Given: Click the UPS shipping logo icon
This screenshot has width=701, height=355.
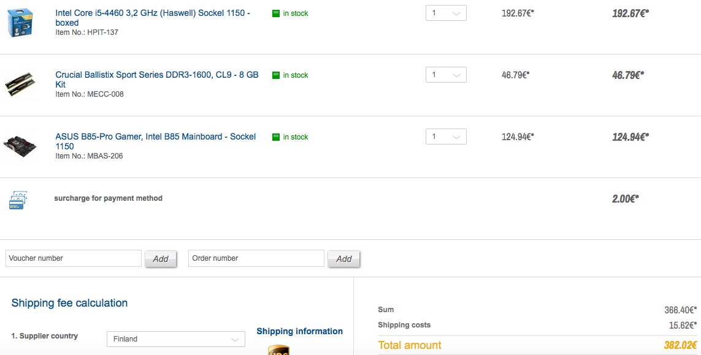Looking at the screenshot, I should tap(278, 350).
